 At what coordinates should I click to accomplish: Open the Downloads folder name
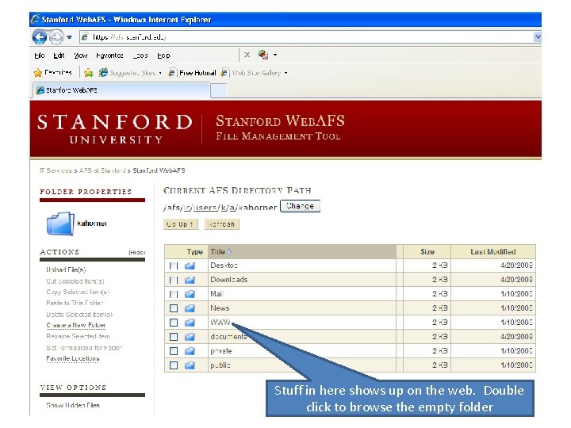pyautogui.click(x=228, y=280)
